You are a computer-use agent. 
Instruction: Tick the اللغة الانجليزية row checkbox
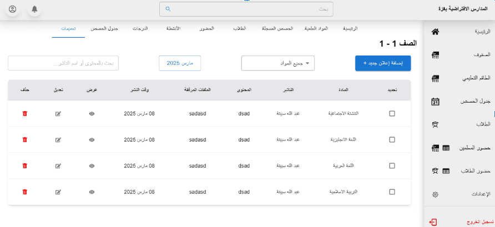pos(392,140)
